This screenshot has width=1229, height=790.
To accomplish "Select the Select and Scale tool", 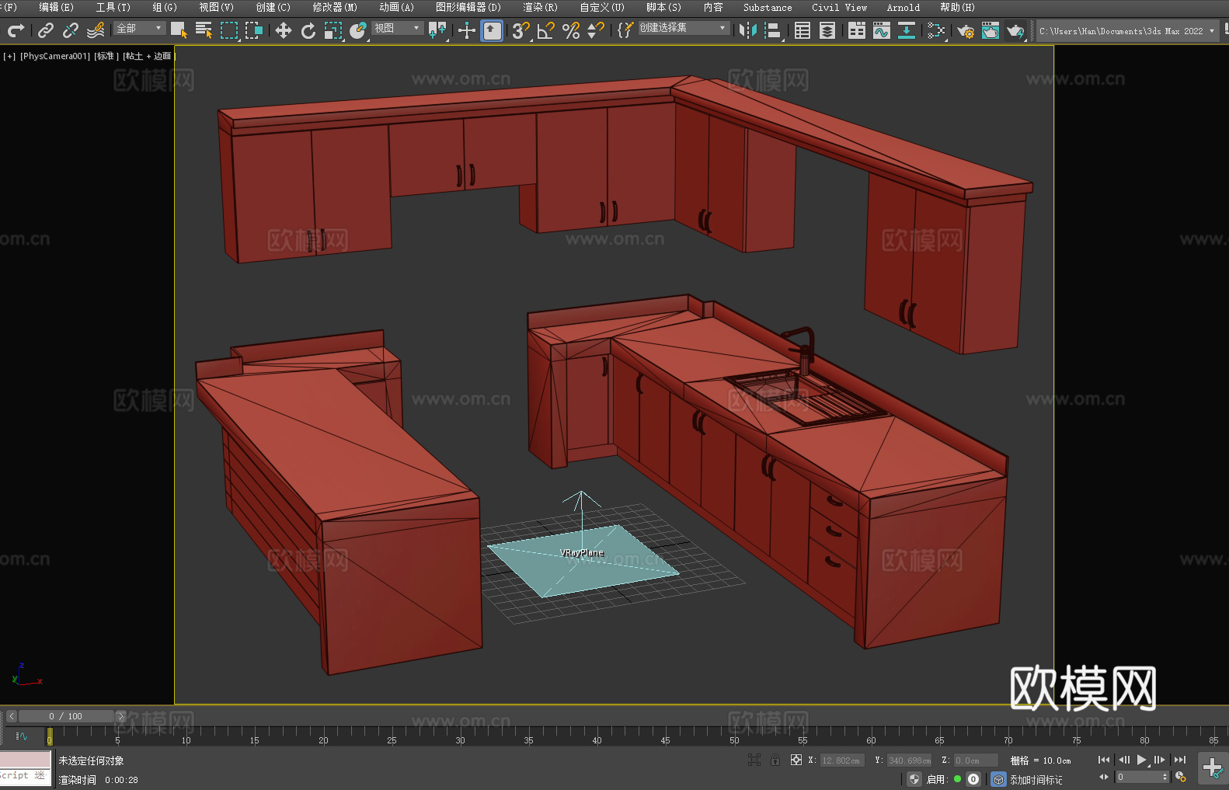I will 333,30.
